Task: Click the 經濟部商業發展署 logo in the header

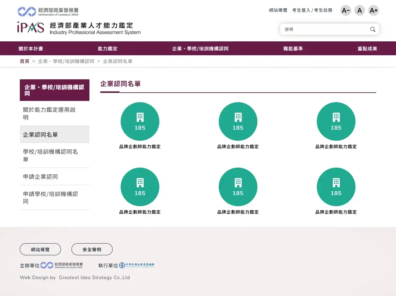Action: 48,11
